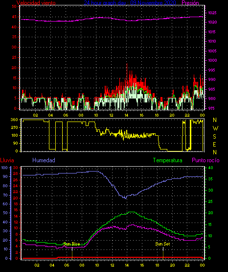
Task: Select the red 40 wind speed axis value
Action: (14, 27)
